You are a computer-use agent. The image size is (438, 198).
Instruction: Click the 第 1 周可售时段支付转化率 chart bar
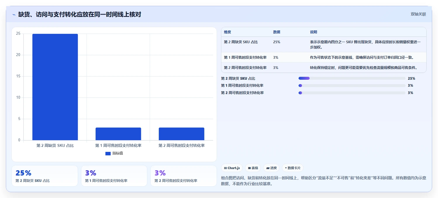pyautogui.click(x=118, y=134)
